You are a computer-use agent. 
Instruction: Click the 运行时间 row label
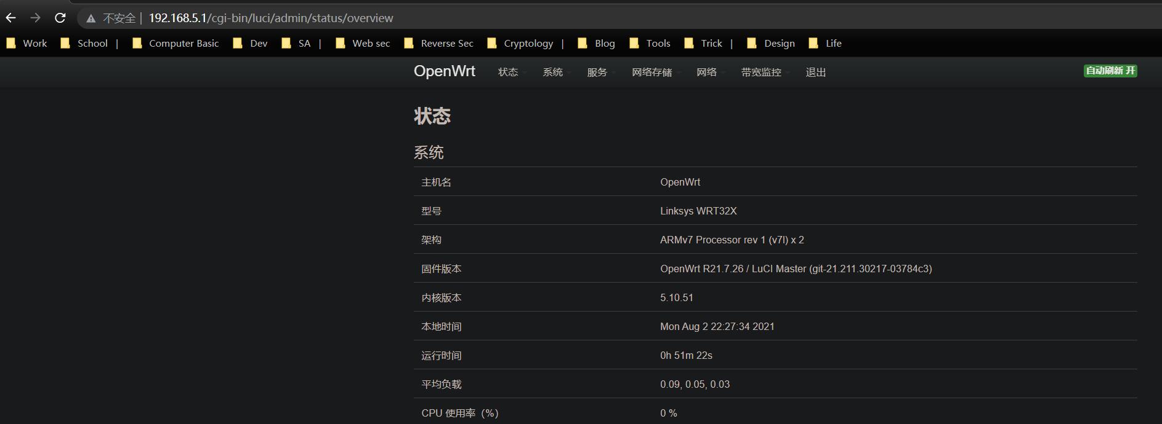click(x=441, y=355)
